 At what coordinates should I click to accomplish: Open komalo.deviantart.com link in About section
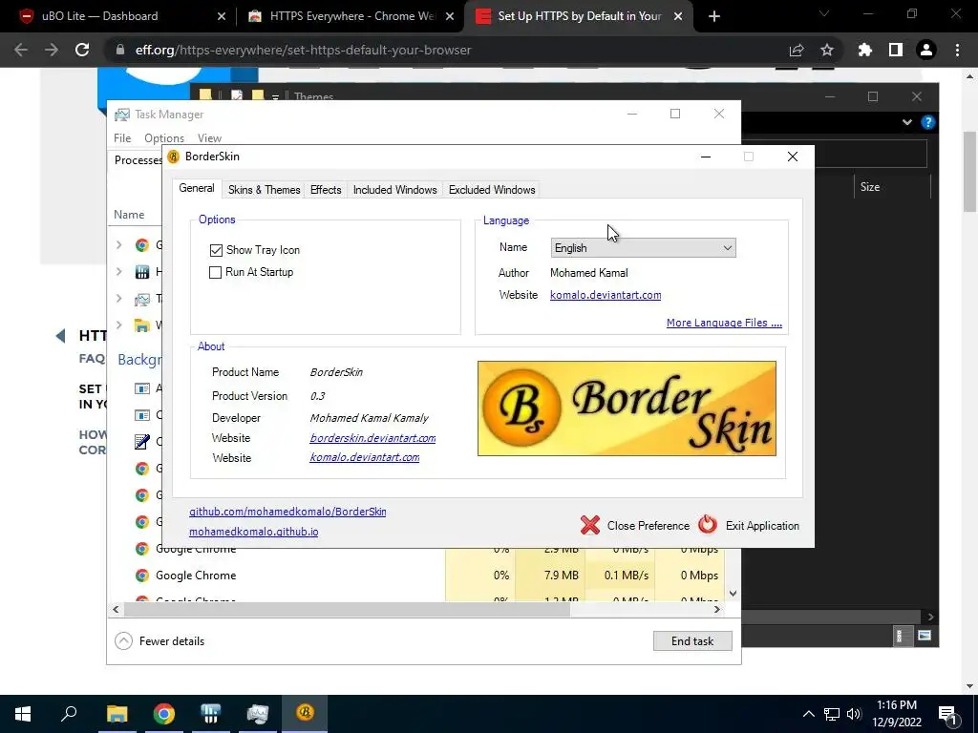tap(364, 457)
